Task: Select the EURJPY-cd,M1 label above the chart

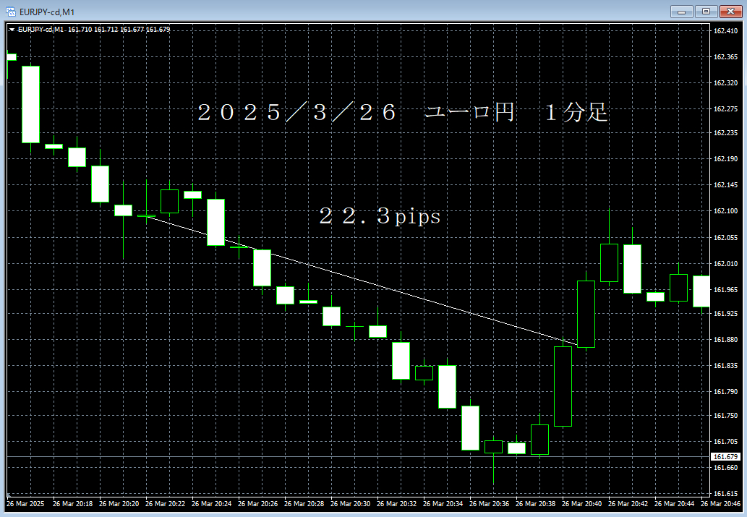Action: coord(42,29)
